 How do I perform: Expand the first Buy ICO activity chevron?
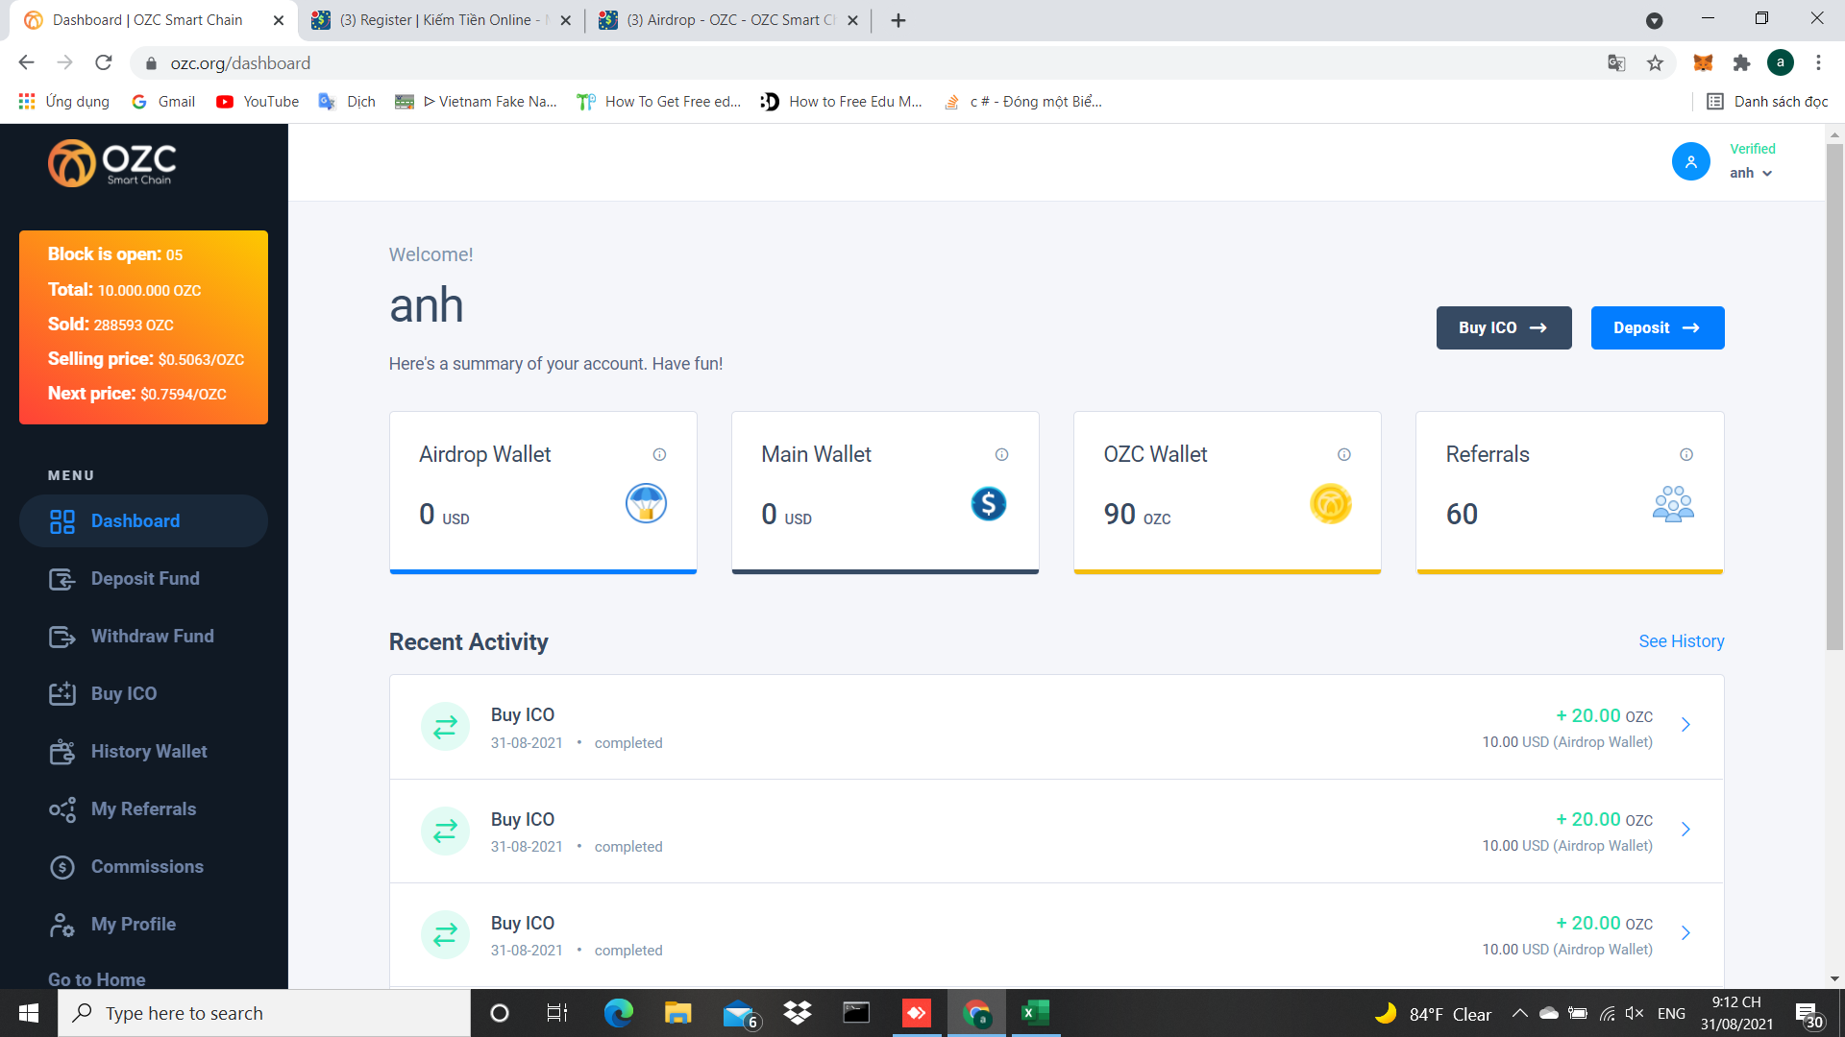click(x=1685, y=725)
